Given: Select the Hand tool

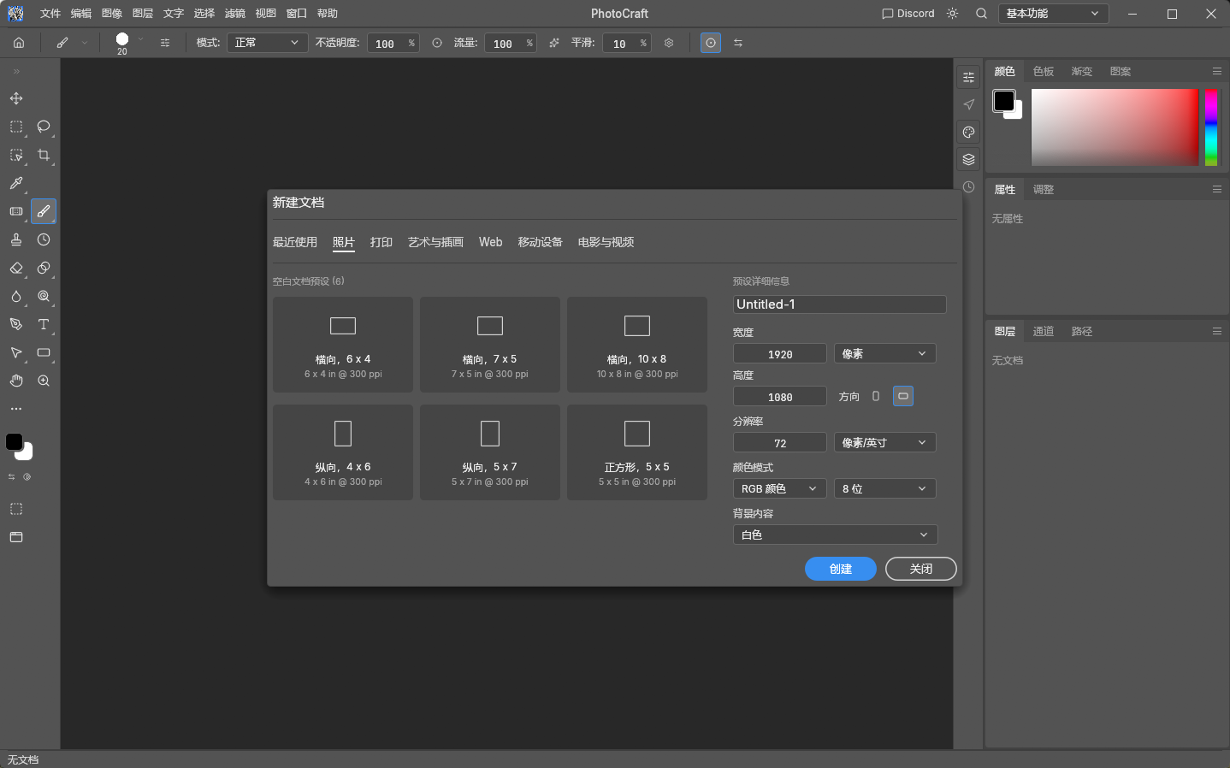Looking at the screenshot, I should coord(16,381).
